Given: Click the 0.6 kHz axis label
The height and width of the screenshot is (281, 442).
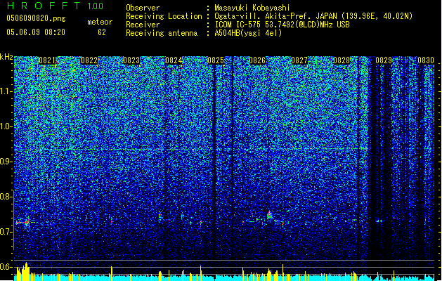Looking at the screenshot, I should tap(6, 267).
